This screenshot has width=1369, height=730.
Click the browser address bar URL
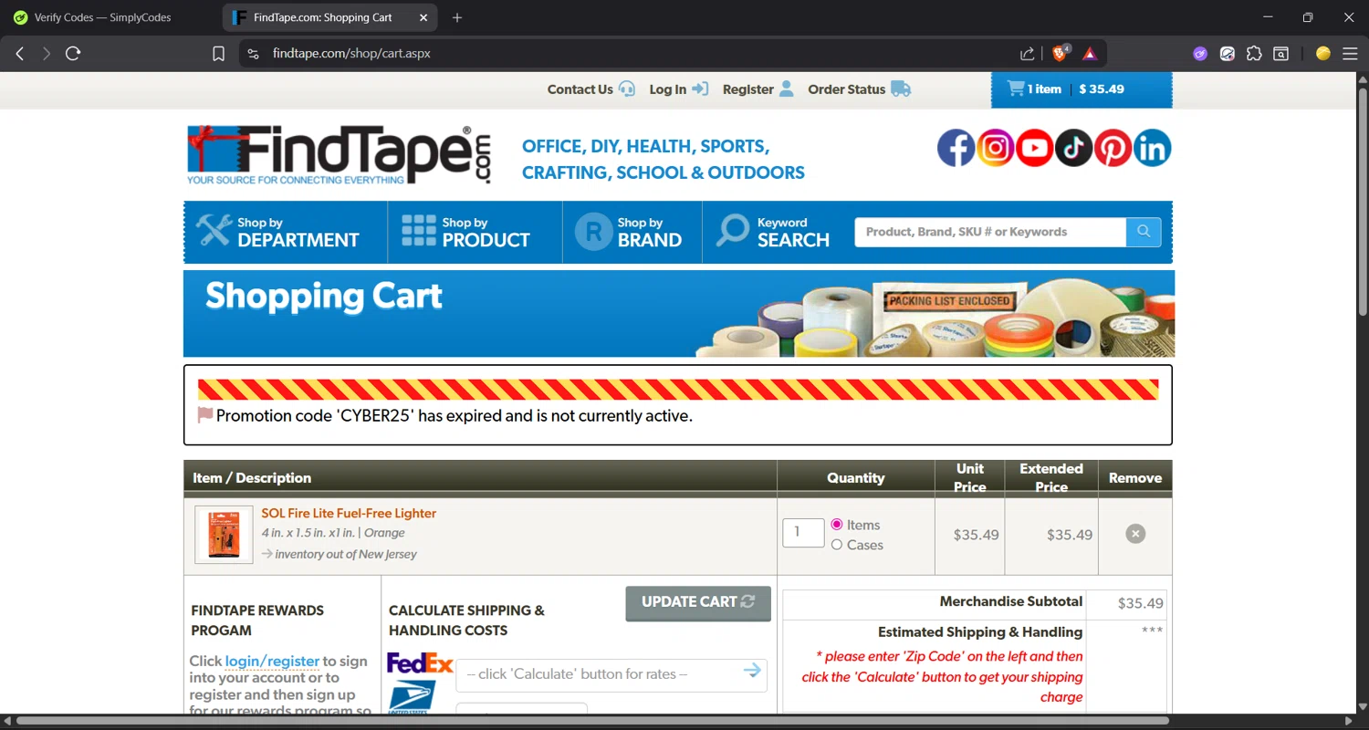pyautogui.click(x=352, y=54)
